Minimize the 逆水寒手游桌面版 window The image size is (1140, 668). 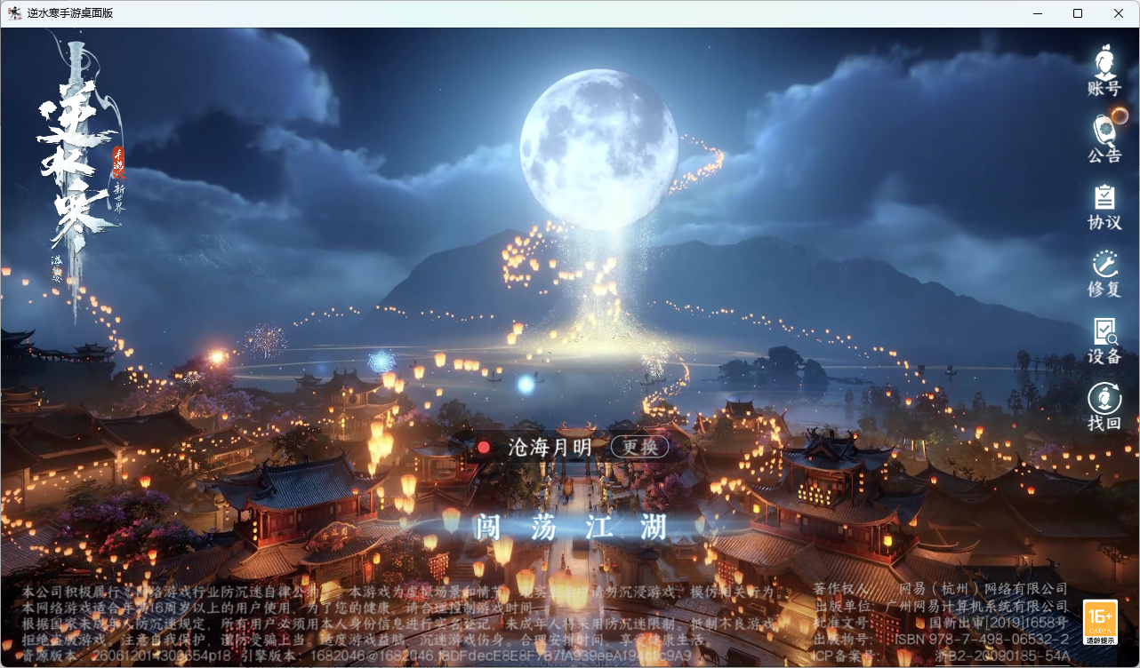[1037, 13]
